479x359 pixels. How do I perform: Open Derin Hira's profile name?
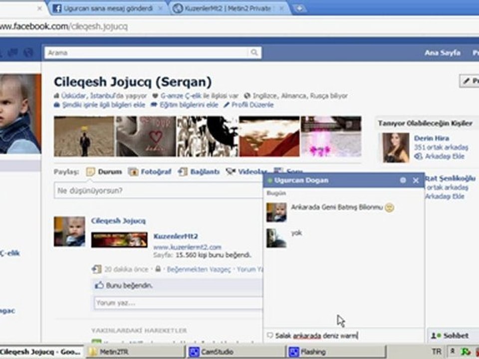431,138
